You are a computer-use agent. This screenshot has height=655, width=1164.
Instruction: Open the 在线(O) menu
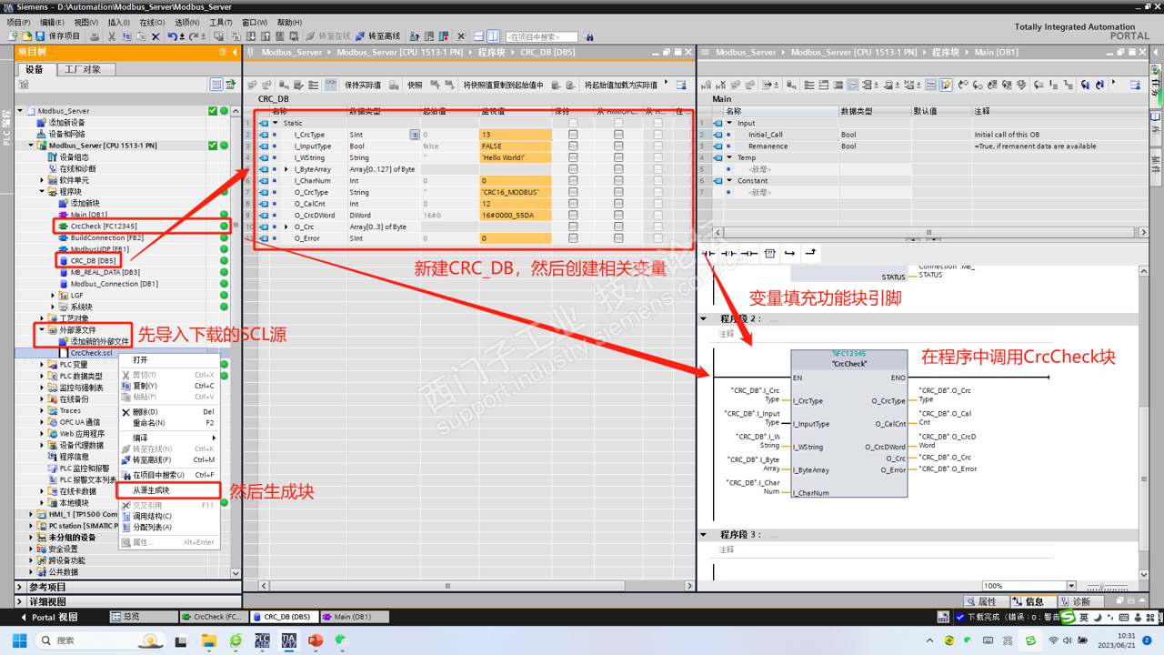152,22
